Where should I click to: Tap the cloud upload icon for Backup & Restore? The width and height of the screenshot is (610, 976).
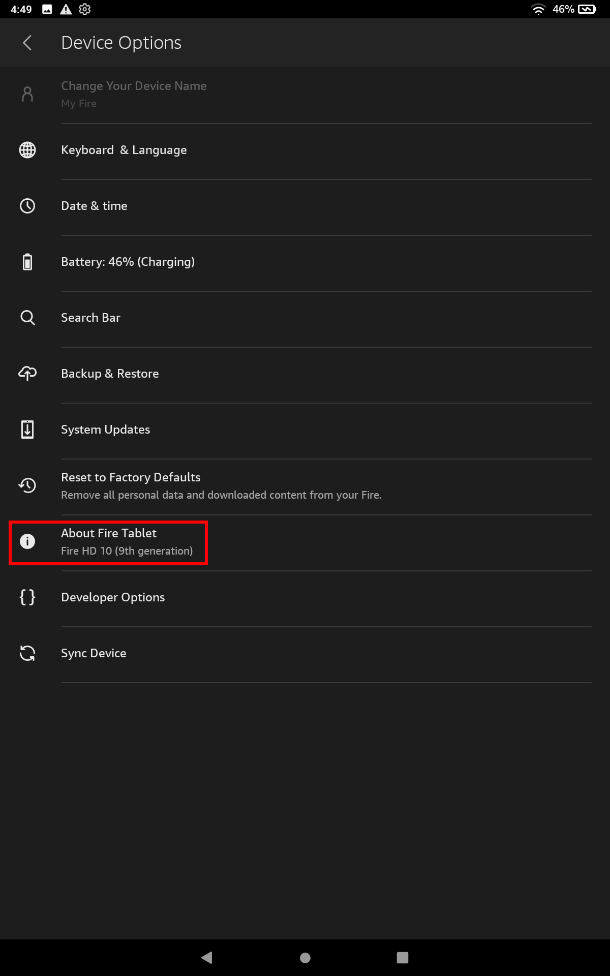click(27, 374)
